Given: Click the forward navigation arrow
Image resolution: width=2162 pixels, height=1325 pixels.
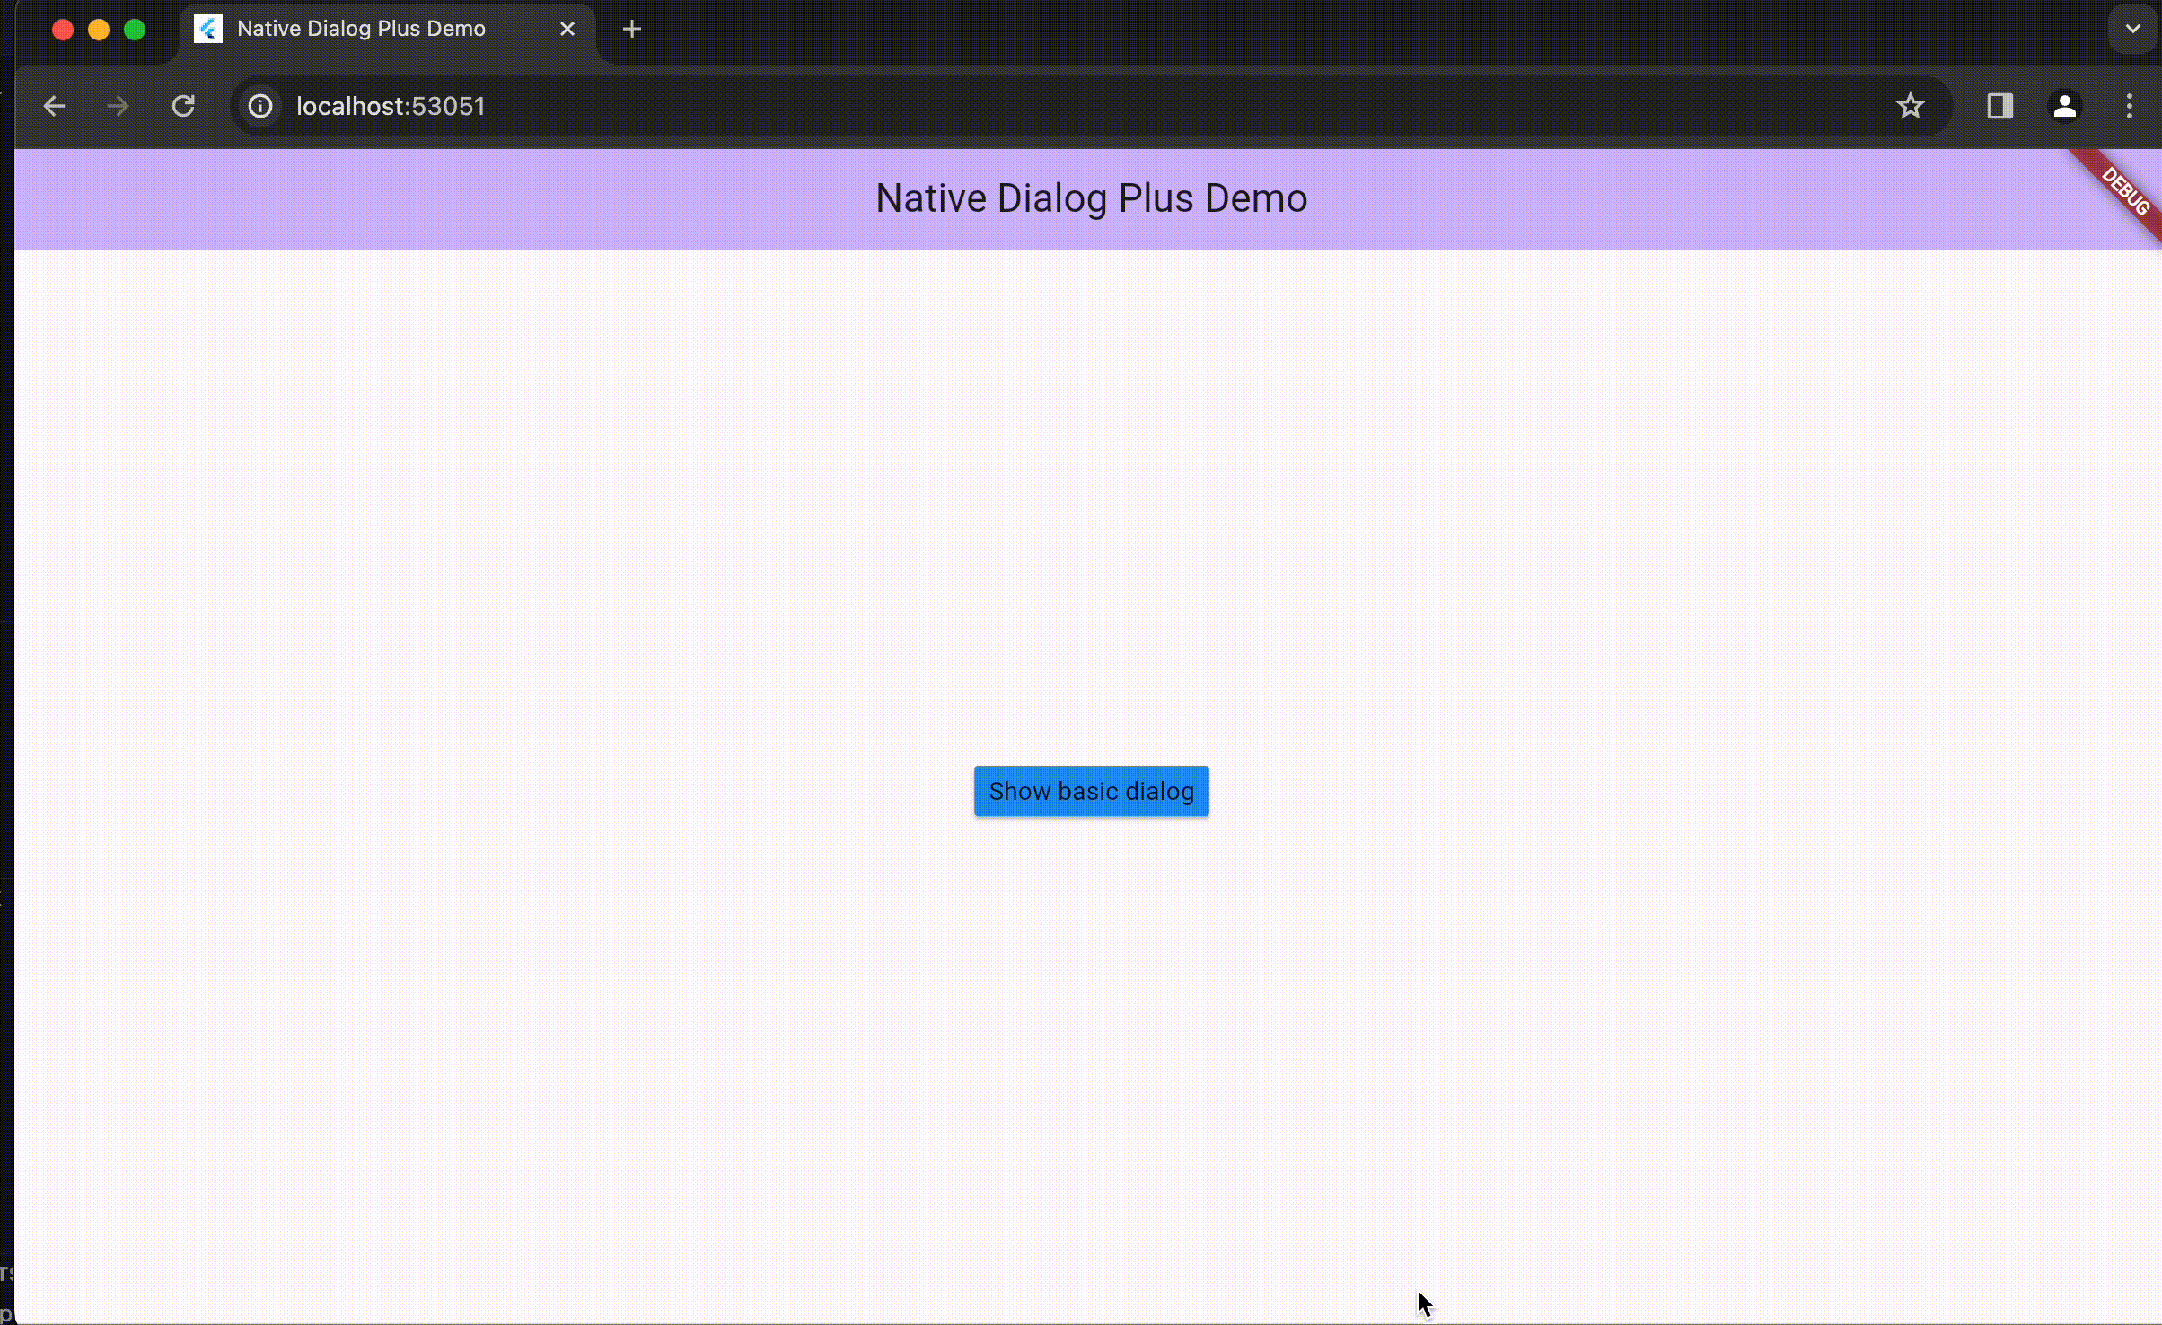Looking at the screenshot, I should pos(118,106).
